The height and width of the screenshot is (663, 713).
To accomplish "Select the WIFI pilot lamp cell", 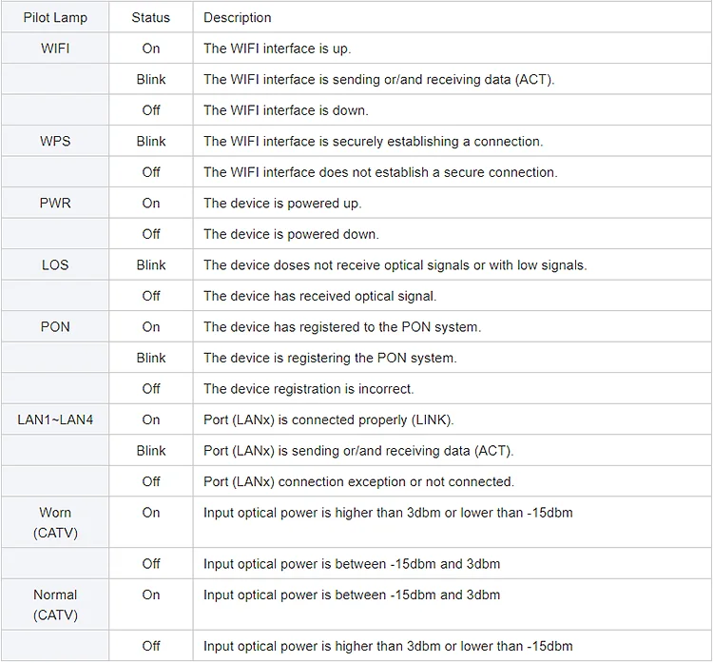I will (x=55, y=49).
